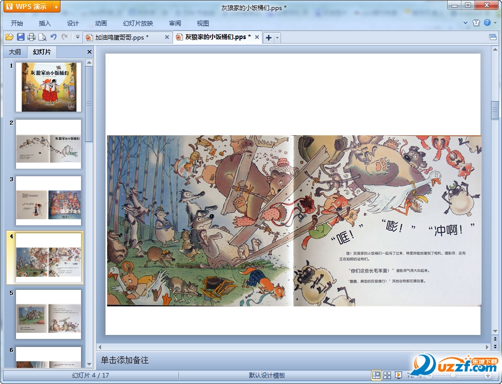Click 幻灯片 4 / 17 status text
This screenshot has height=384, width=502.
click(90, 375)
